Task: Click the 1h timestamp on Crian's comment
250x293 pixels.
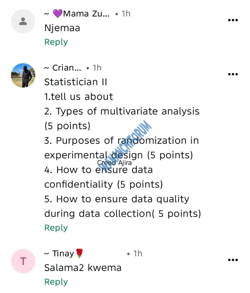Action: click(97, 68)
